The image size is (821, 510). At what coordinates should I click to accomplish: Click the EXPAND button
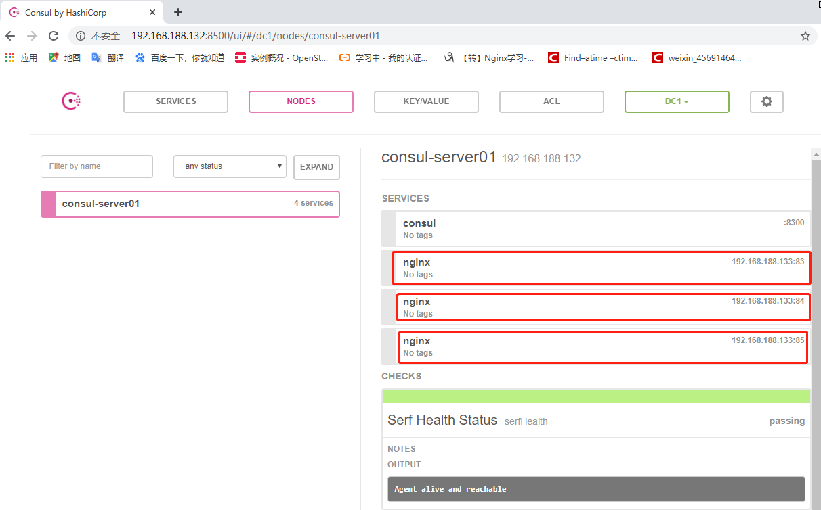click(x=316, y=167)
